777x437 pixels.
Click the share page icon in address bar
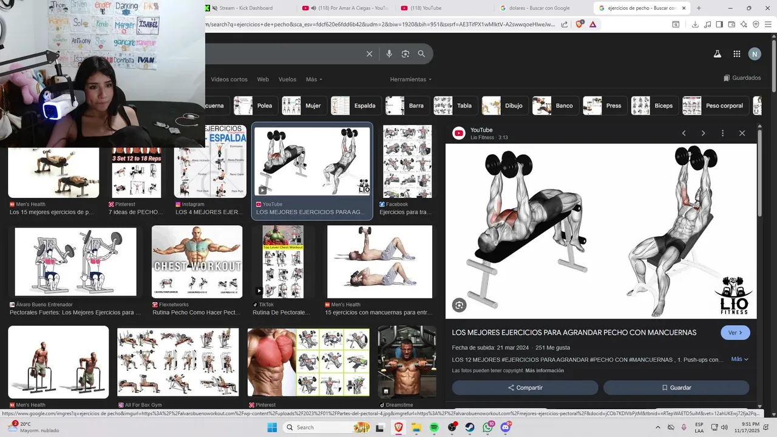(565, 24)
